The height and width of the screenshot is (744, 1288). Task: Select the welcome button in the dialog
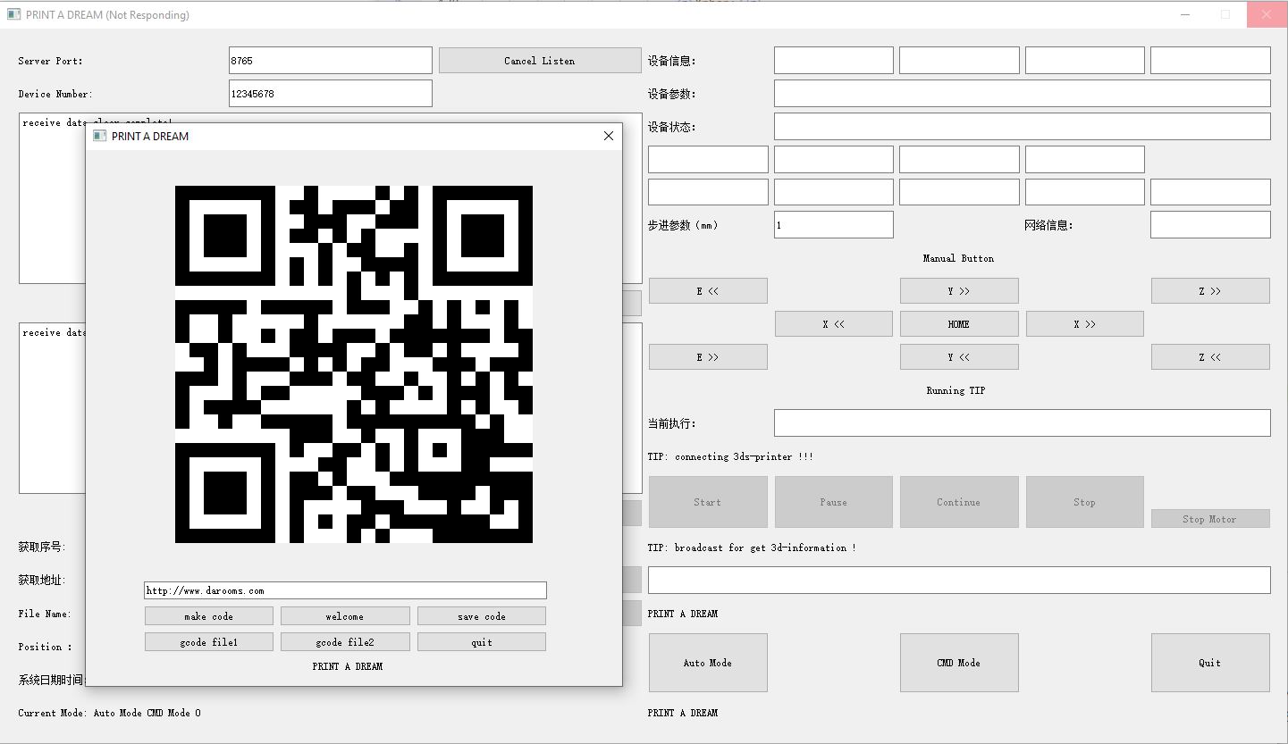[345, 616]
